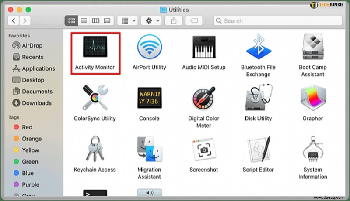Click the green zoom window button
This screenshot has width=350, height=201.
tap(28, 10)
